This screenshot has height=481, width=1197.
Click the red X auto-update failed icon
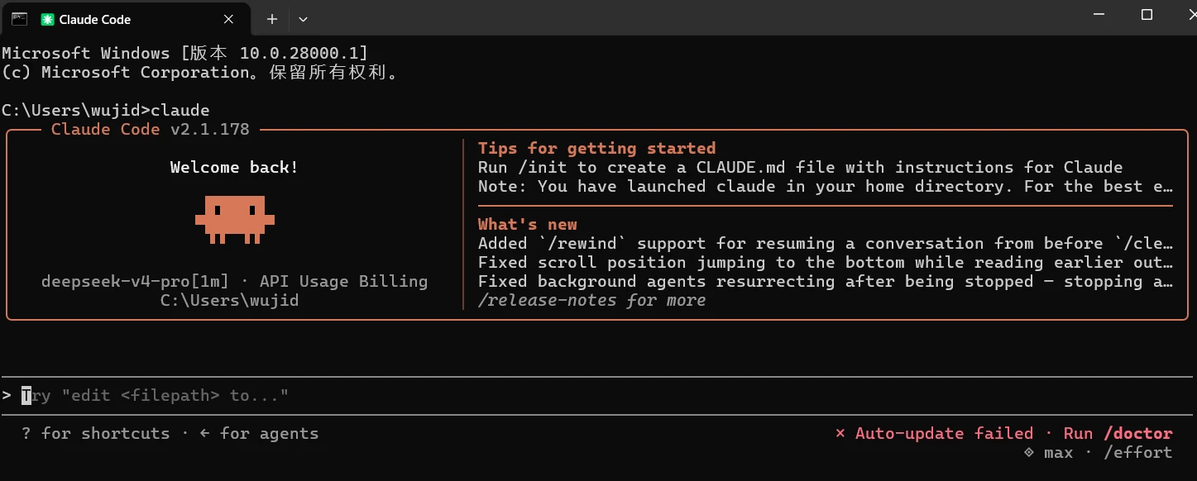840,434
